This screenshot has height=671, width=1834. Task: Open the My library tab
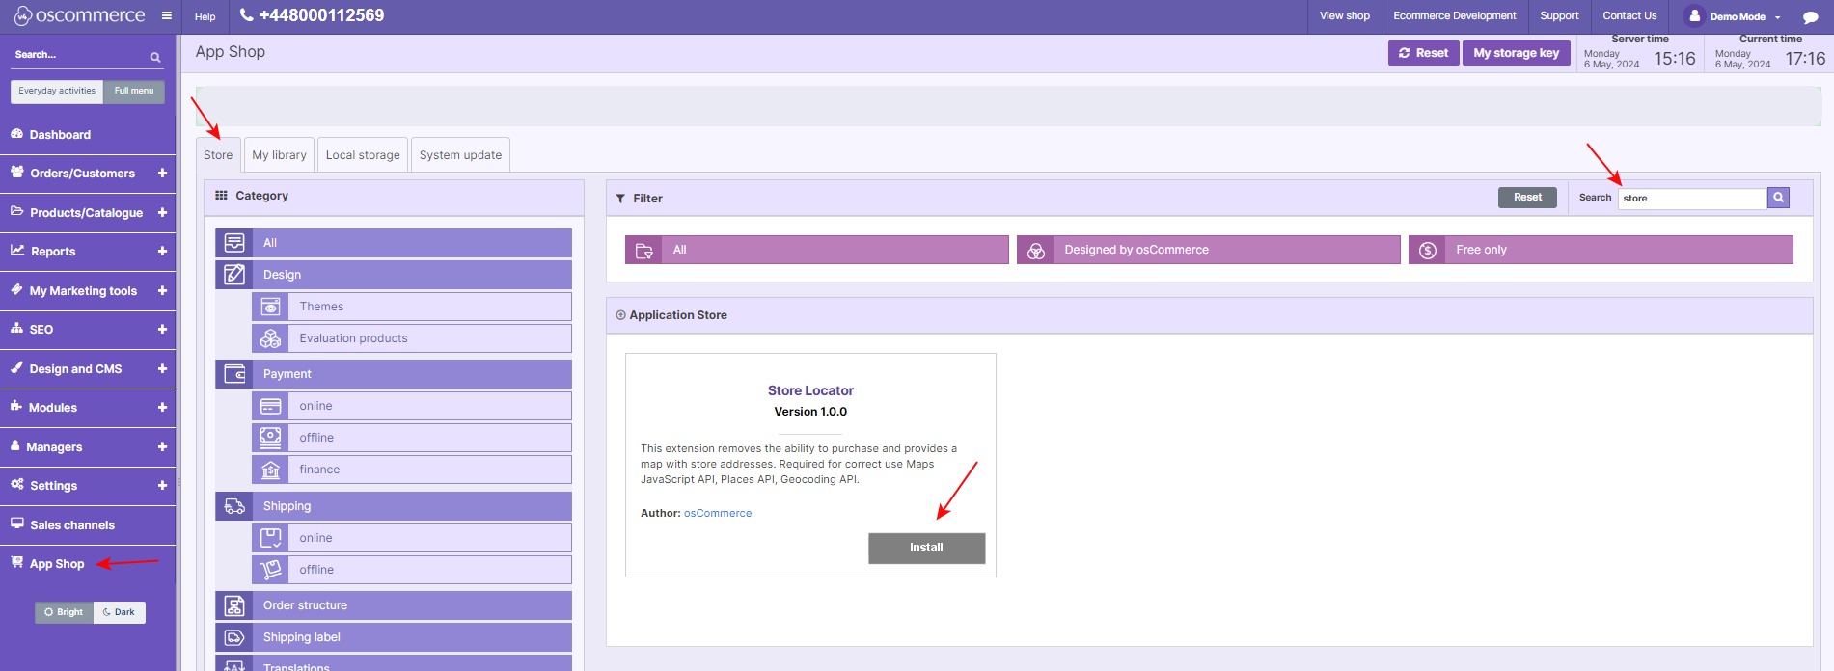pyautogui.click(x=279, y=155)
